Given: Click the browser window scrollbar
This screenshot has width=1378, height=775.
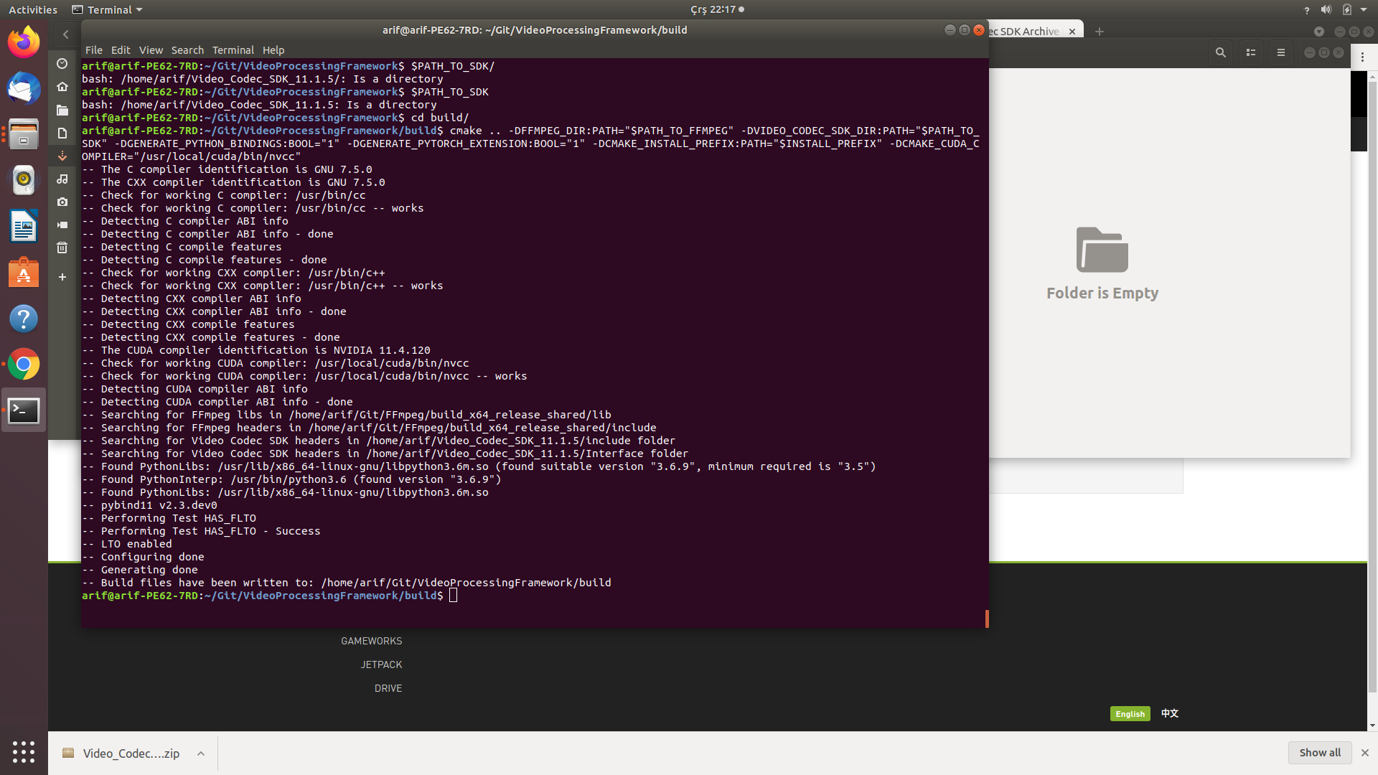Looking at the screenshot, I should click(1372, 359).
